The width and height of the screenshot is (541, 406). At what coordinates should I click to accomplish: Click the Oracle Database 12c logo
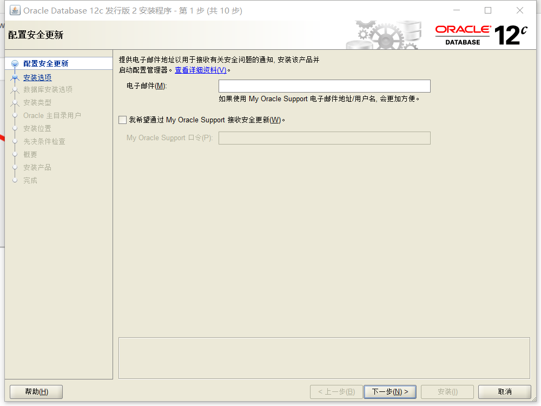pos(481,35)
